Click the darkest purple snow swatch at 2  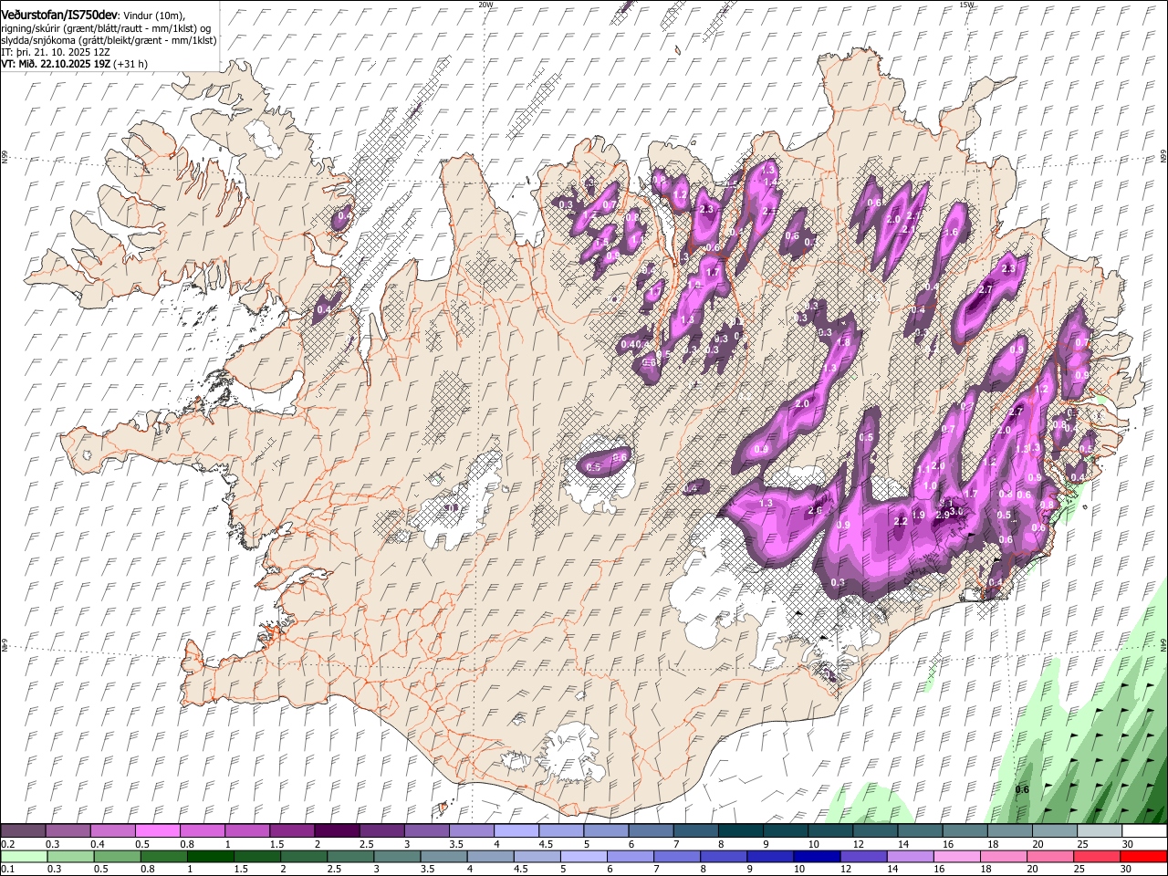point(337,831)
